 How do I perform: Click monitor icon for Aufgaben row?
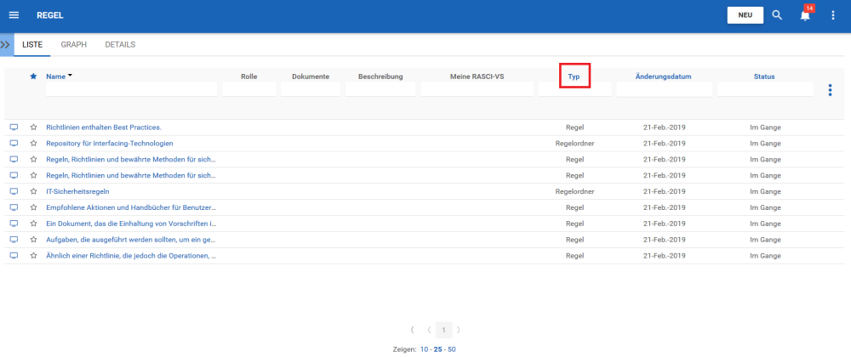[14, 240]
